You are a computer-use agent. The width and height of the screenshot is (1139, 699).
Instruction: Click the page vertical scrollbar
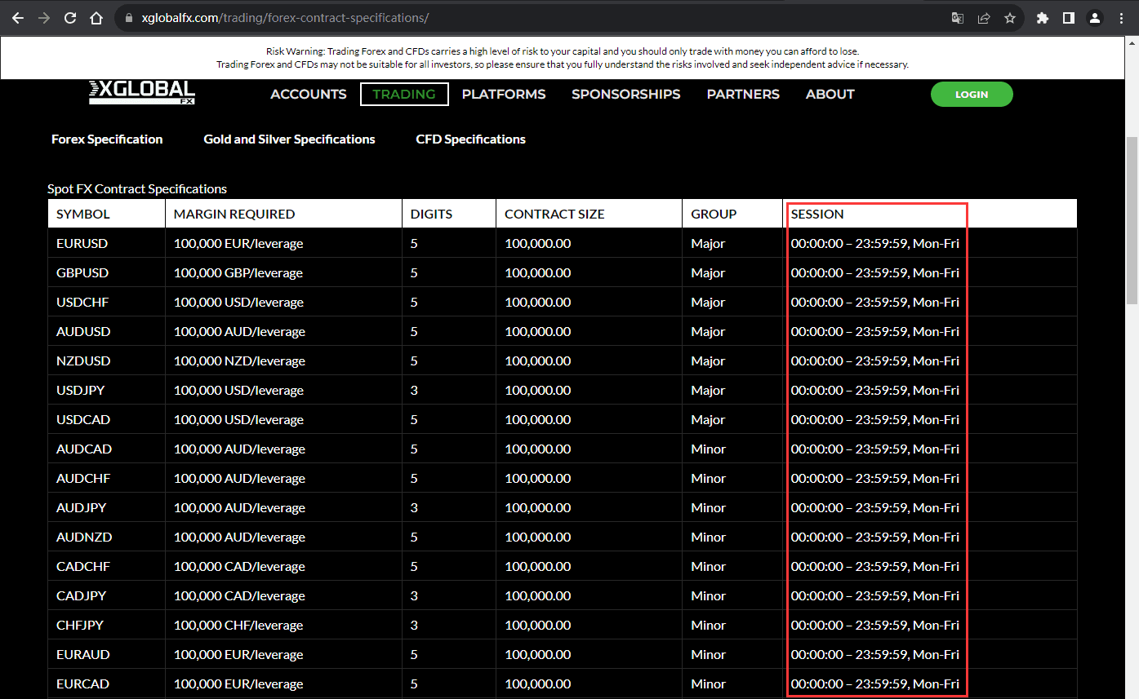1132,220
